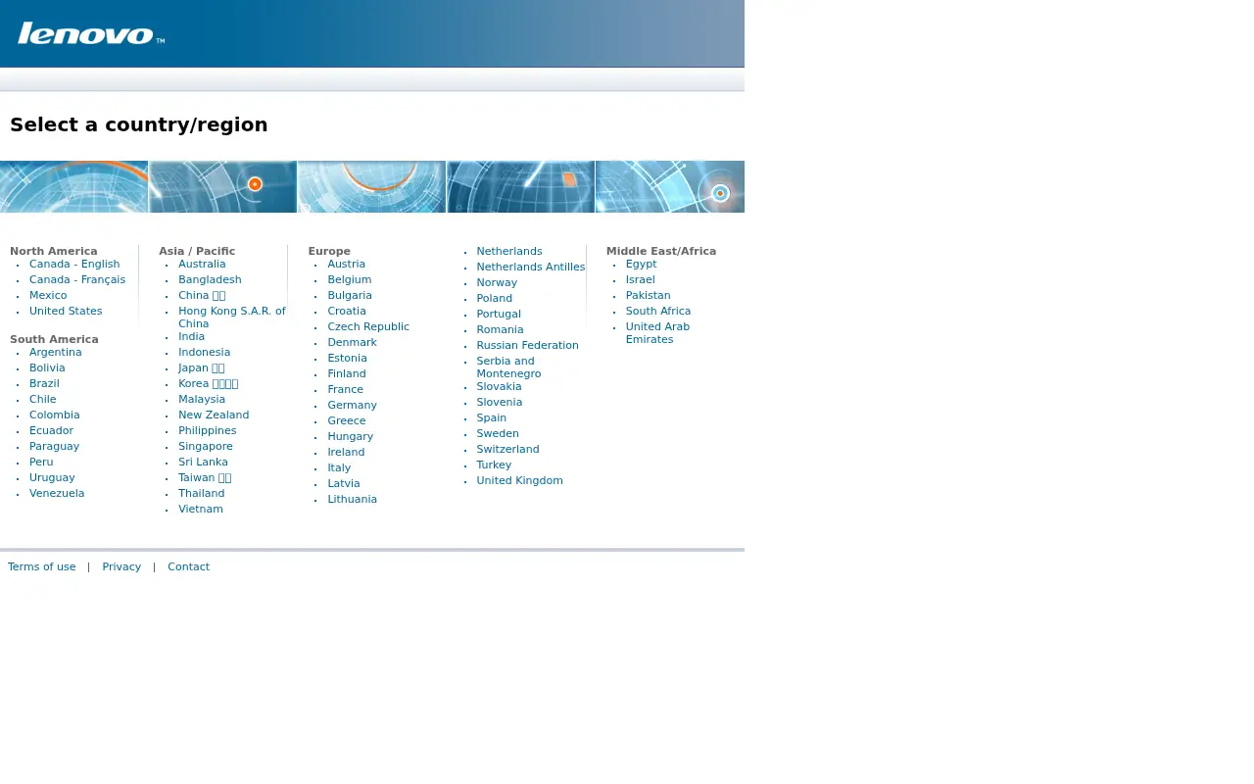Open the South Africa link

pyautogui.click(x=657, y=311)
